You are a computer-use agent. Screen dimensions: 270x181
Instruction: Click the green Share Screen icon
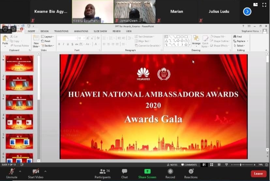[x=147, y=172]
